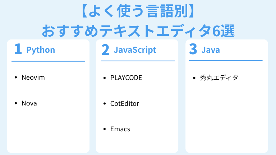The width and height of the screenshot is (276, 155).
Task: Click the divider line under Python
Action: point(48,61)
